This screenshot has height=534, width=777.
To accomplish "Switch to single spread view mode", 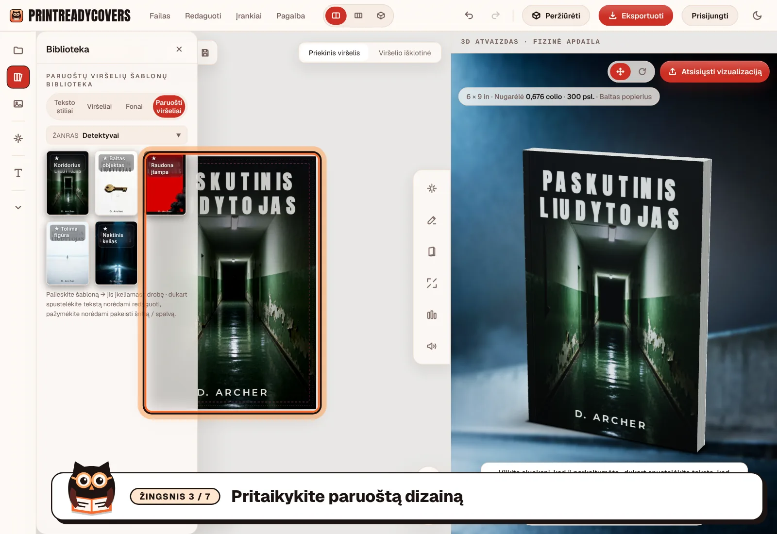I will click(336, 16).
